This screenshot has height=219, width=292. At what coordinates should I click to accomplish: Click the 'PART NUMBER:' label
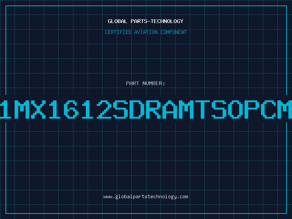click(146, 83)
